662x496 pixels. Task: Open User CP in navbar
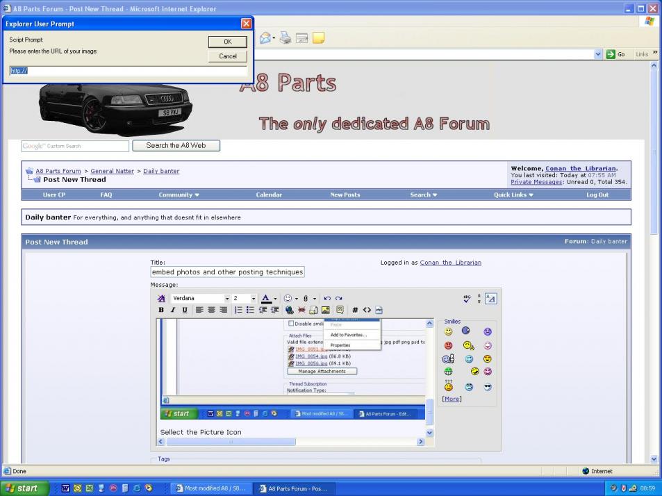(x=54, y=195)
